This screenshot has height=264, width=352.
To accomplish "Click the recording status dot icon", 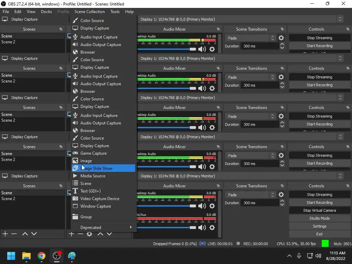I will click(x=238, y=244).
